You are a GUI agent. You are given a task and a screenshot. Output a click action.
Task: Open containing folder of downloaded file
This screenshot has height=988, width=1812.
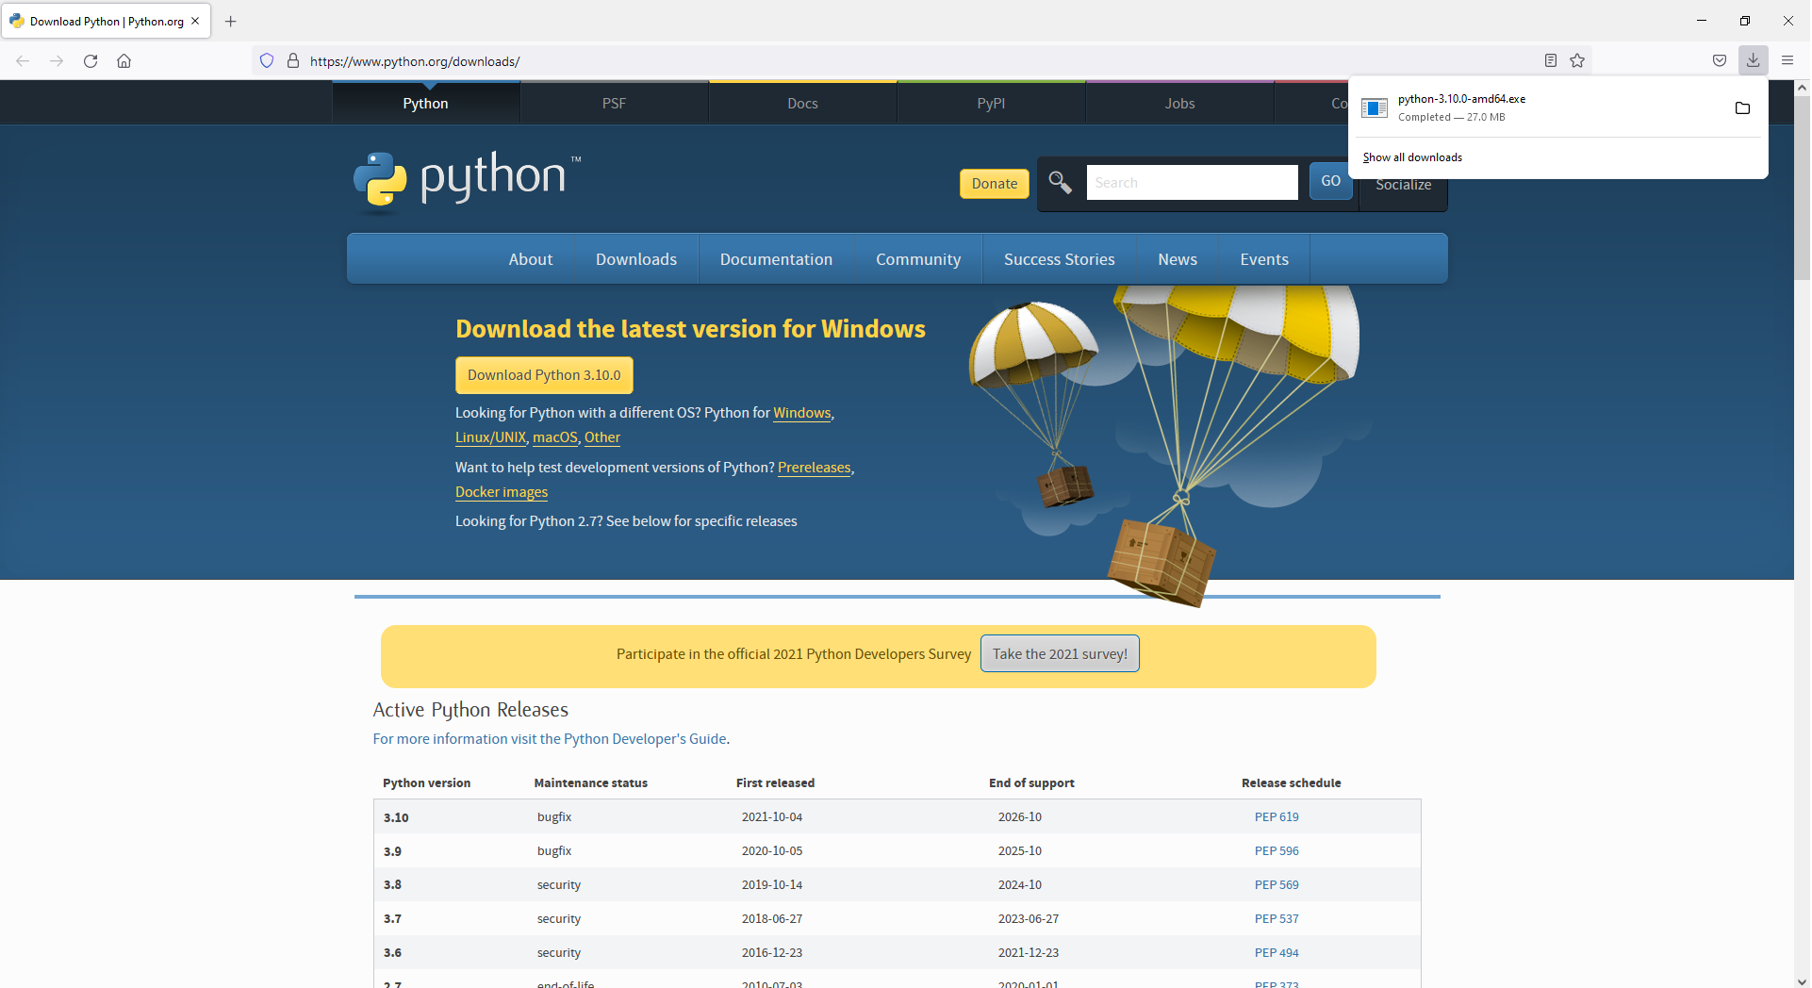pyautogui.click(x=1743, y=108)
